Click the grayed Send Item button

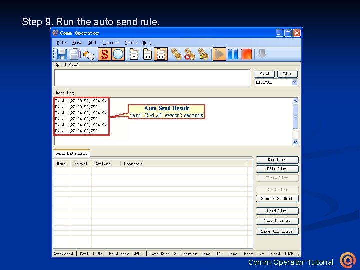[277, 189]
